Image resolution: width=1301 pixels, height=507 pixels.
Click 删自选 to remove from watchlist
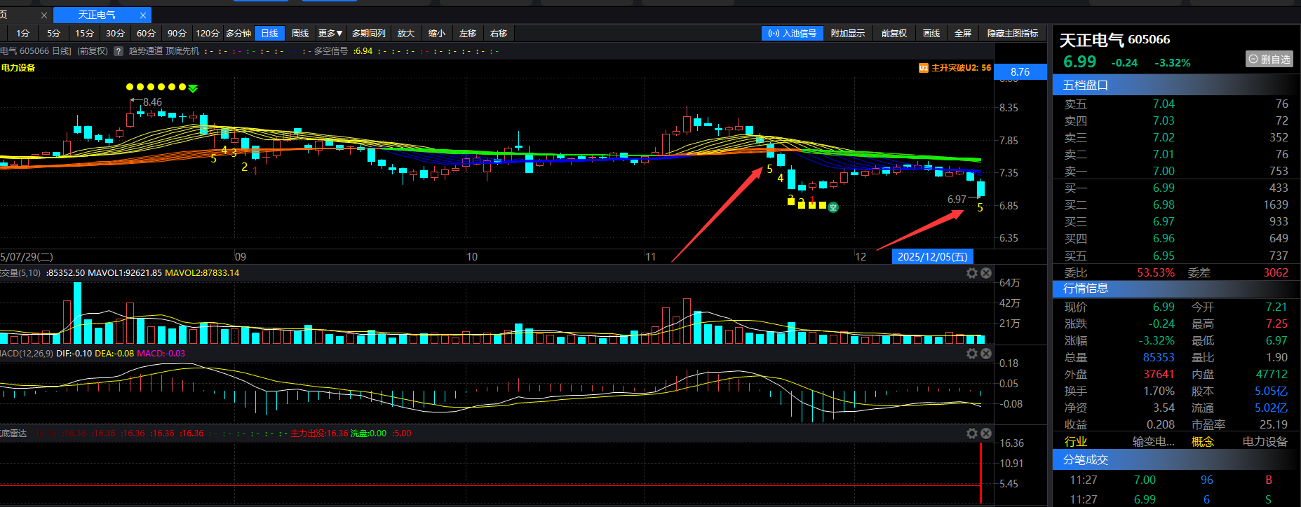click(x=1269, y=59)
